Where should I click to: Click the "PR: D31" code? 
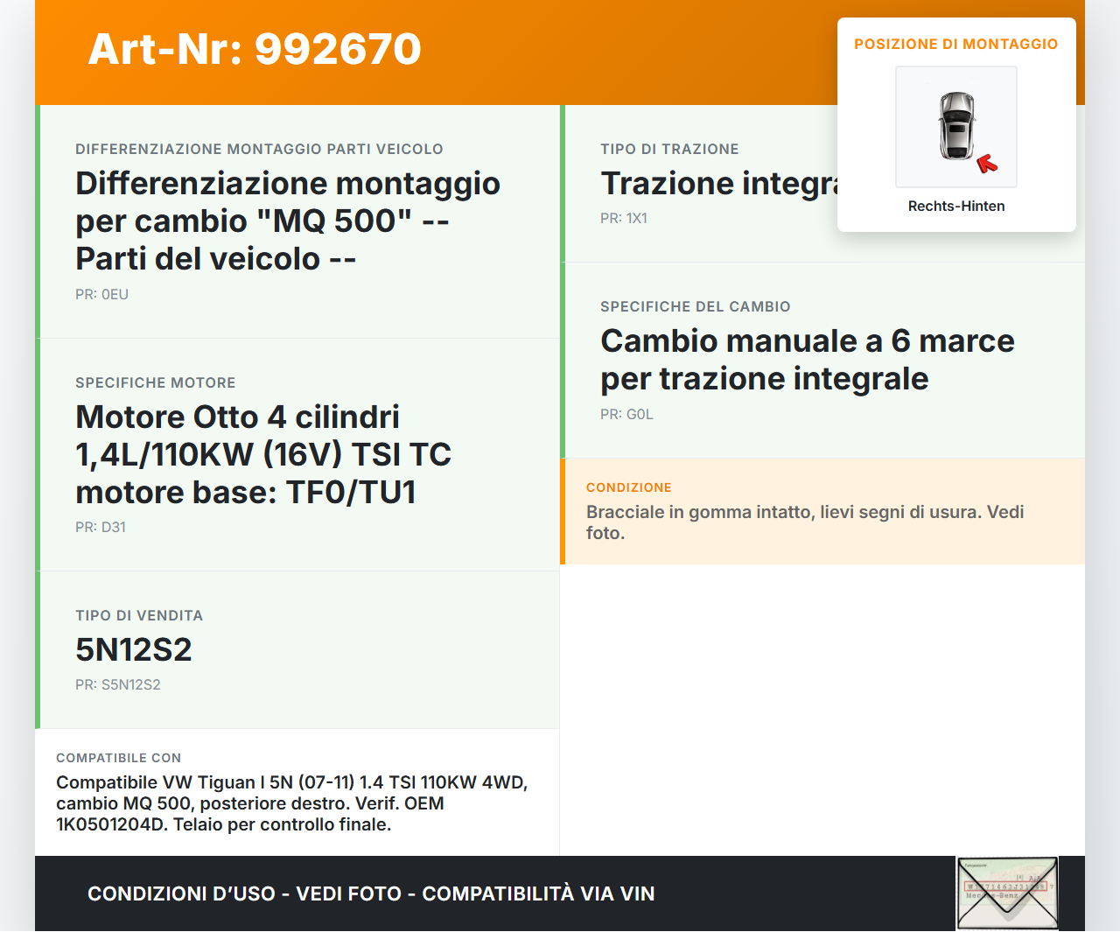coord(101,527)
